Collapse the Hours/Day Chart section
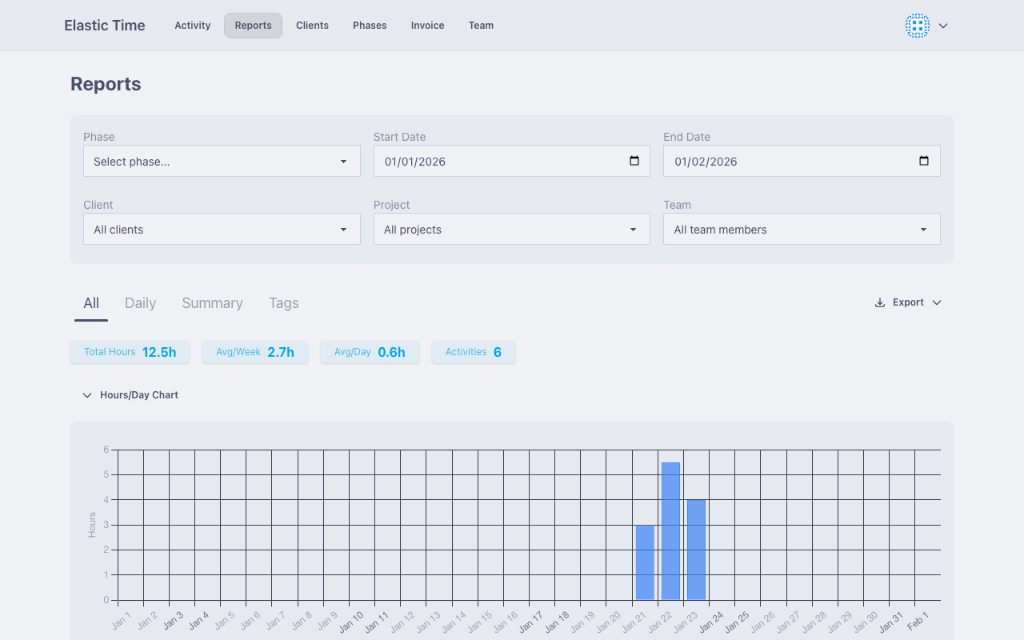This screenshot has height=640, width=1024. [87, 394]
